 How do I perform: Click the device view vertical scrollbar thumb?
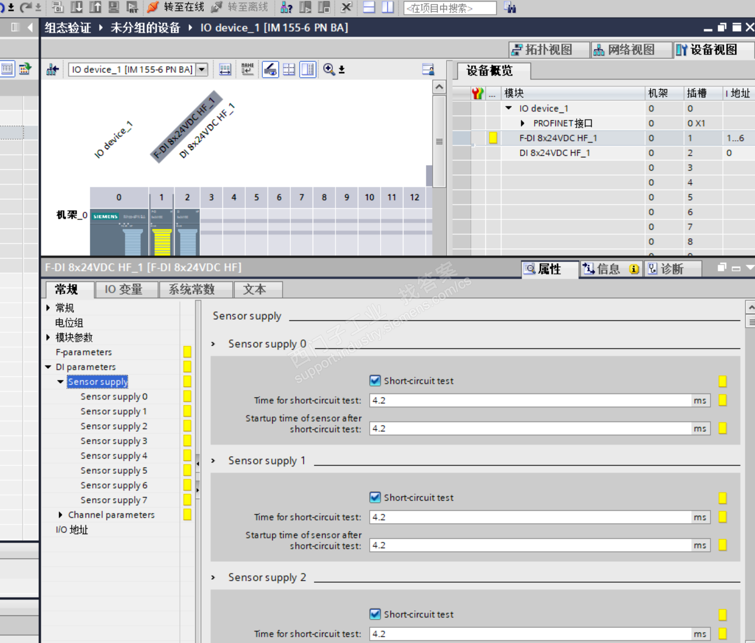[439, 141]
